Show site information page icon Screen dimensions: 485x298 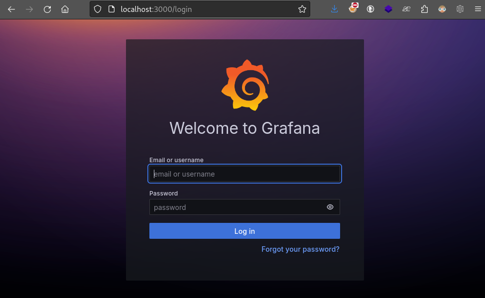coord(112,9)
